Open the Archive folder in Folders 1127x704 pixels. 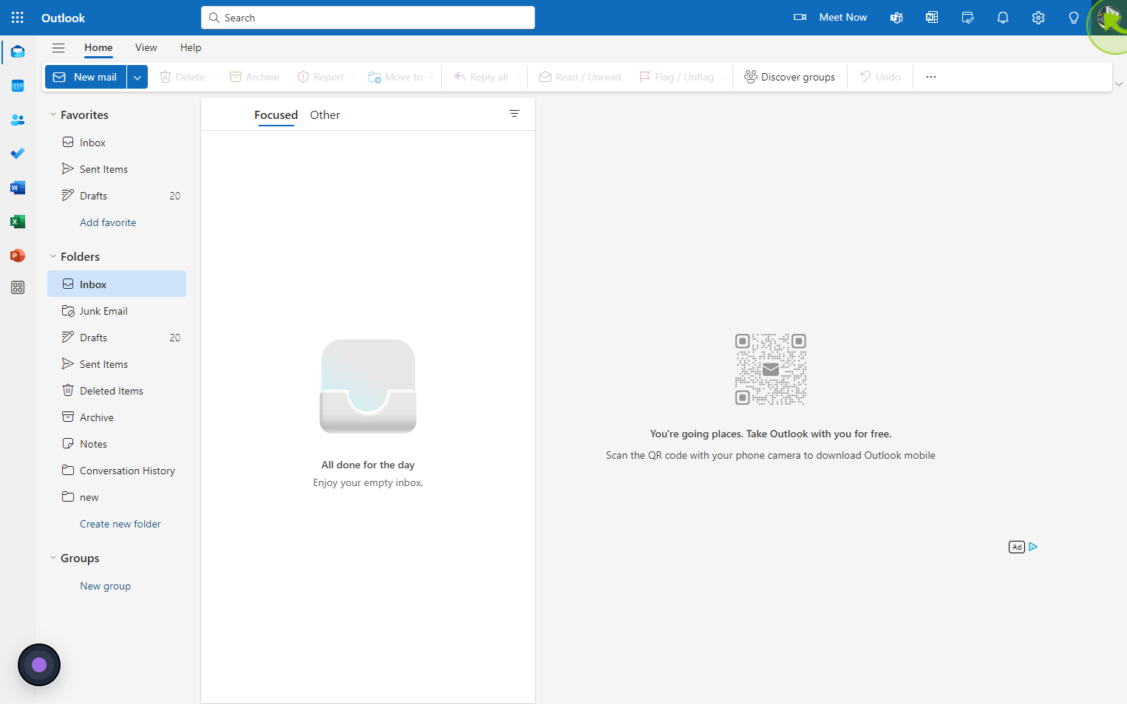(x=117, y=417)
